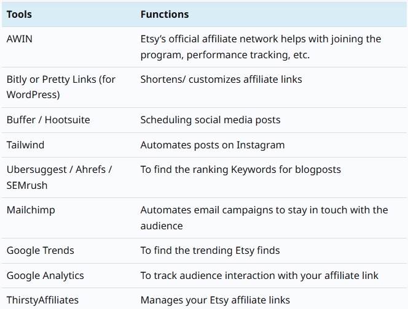Click Etsy's official affiliate network description
408x309 pixels.
tap(261, 47)
